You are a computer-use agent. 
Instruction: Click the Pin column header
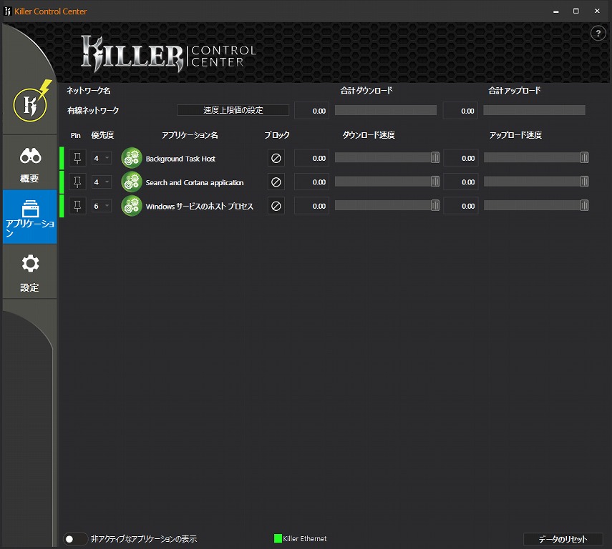coord(75,135)
